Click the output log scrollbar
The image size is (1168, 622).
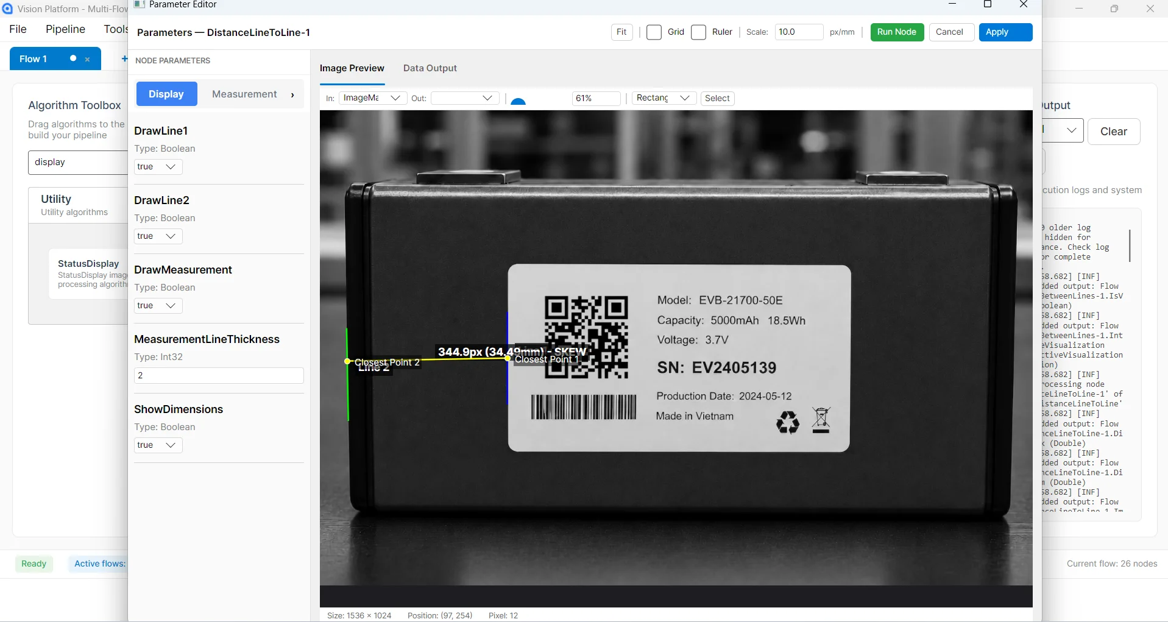(x=1130, y=246)
